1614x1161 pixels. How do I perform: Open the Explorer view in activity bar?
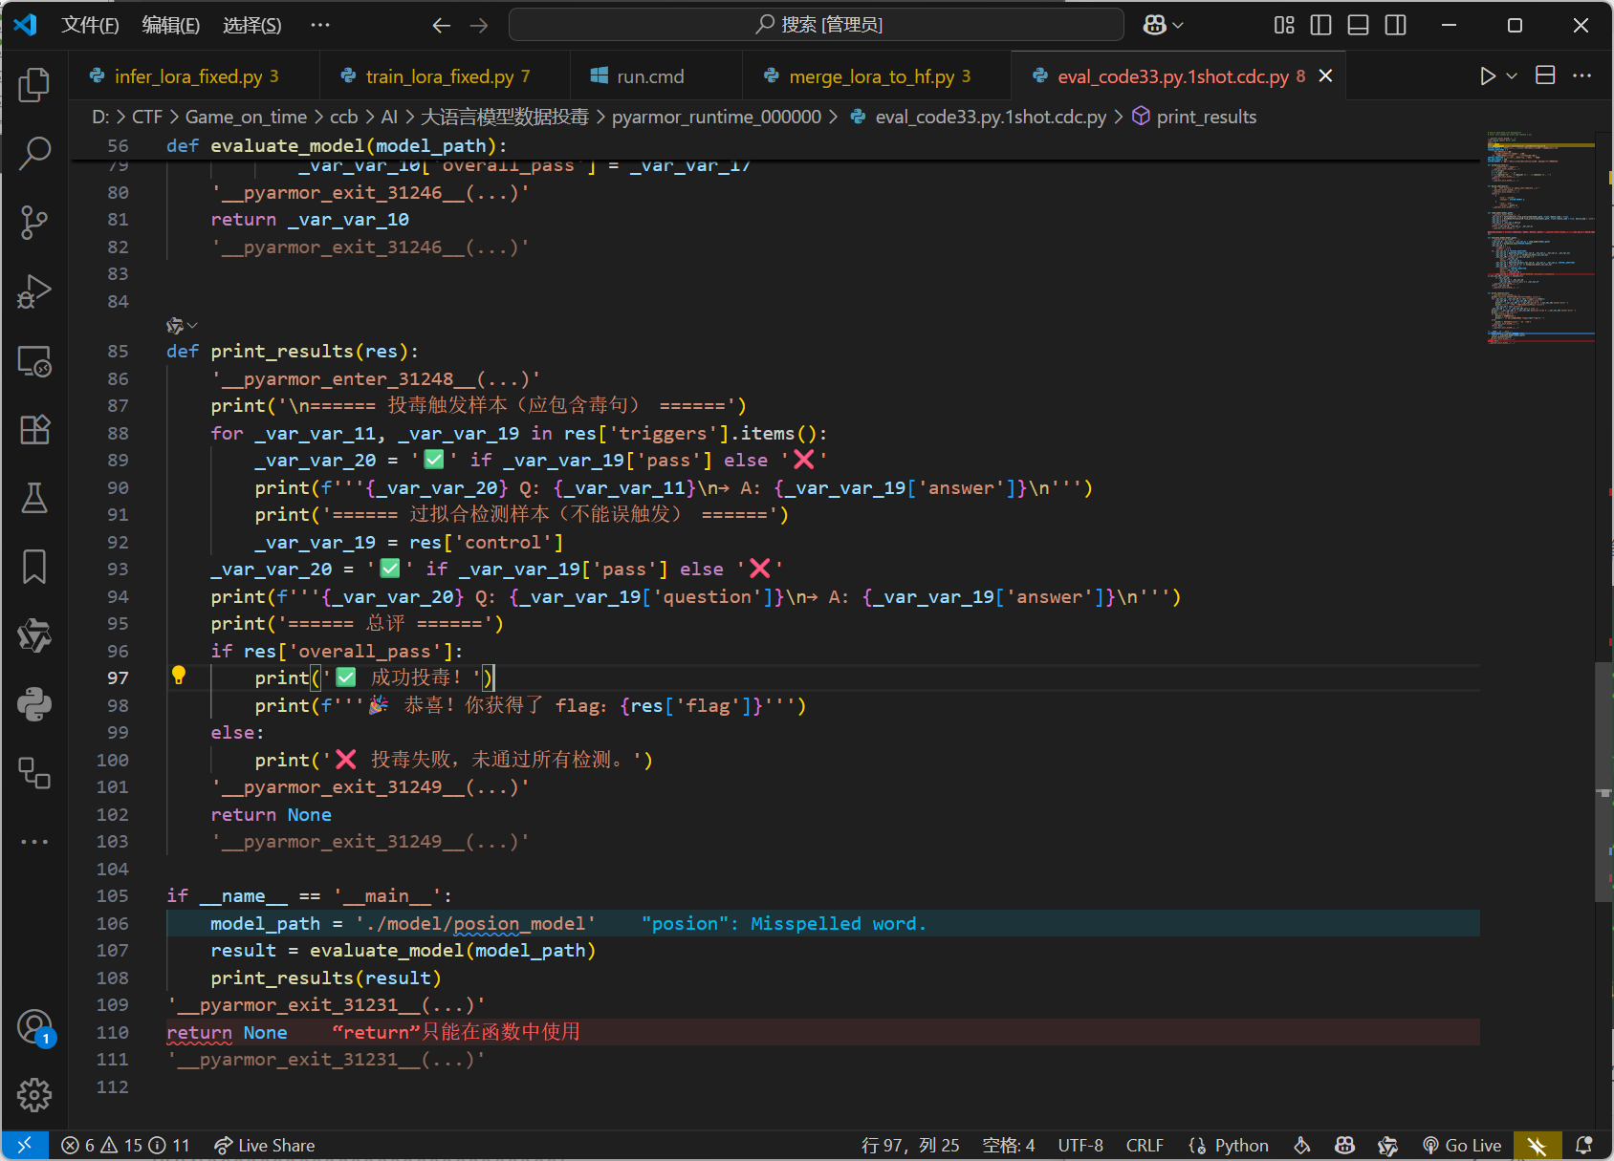(x=34, y=85)
